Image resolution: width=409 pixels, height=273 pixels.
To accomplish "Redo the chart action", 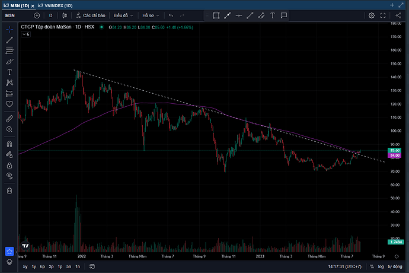I will [x=183, y=15].
